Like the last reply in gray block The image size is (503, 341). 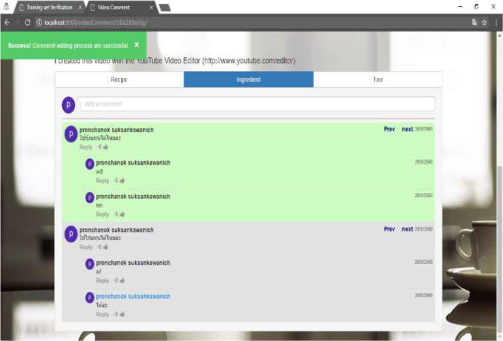[122, 315]
